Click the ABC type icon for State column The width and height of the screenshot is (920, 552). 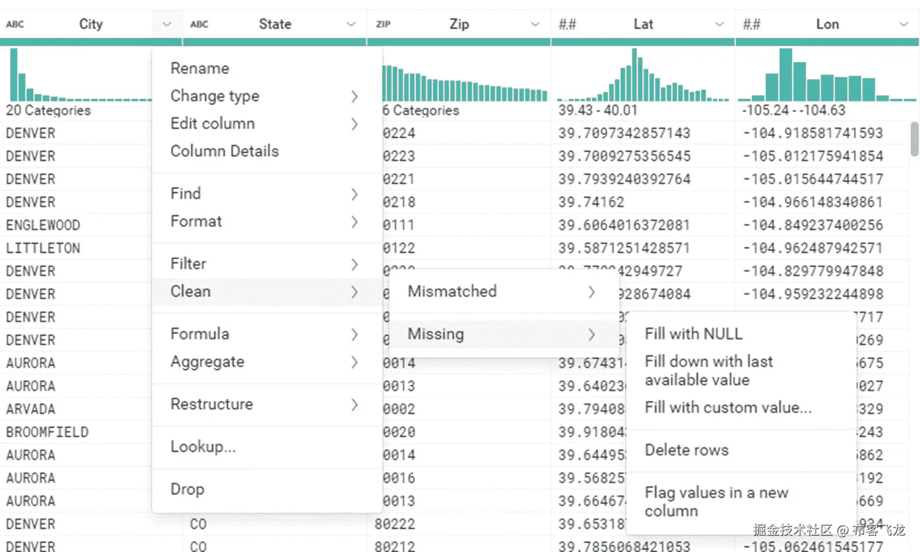click(199, 24)
